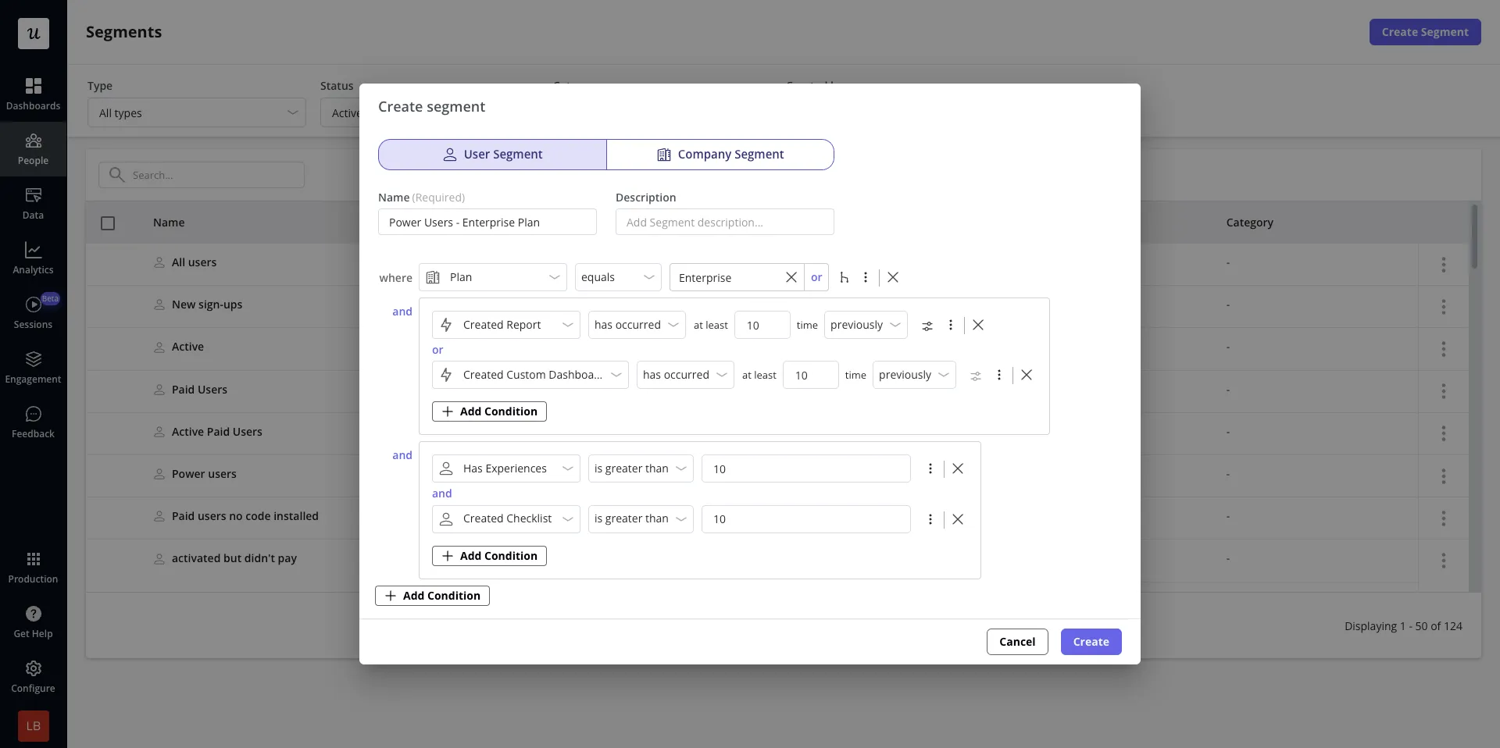Click the nest-condition icon next to Plan row
Viewport: 1500px width, 748px height.
844,278
